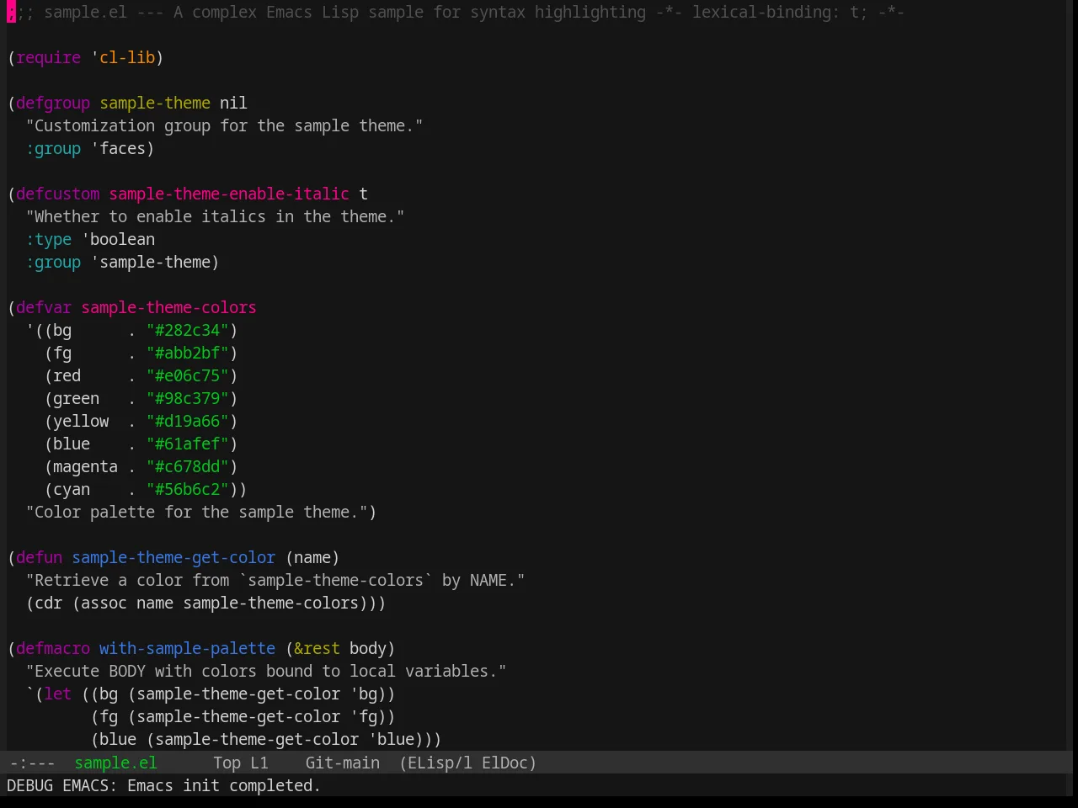Click the -:--- buffer status flags

point(32,763)
